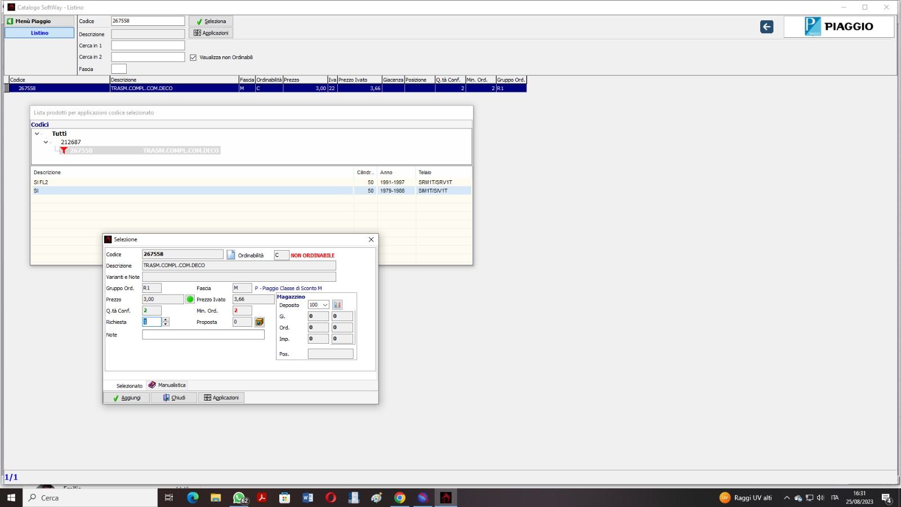The image size is (901, 507).
Task: Click the blue back arrow icon
Action: tap(766, 26)
